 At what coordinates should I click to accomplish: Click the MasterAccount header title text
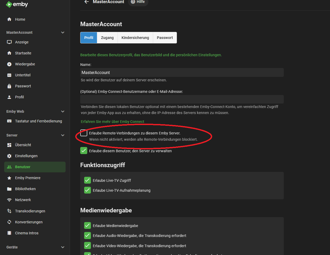click(108, 2)
